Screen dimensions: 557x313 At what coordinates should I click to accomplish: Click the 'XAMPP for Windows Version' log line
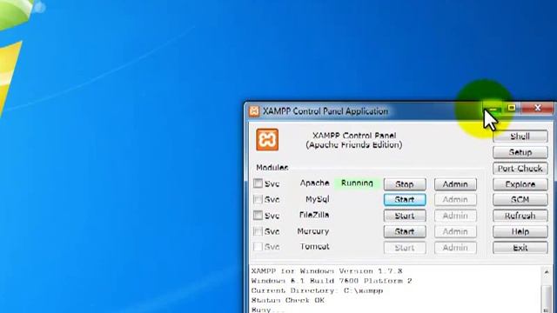pyautogui.click(x=326, y=271)
